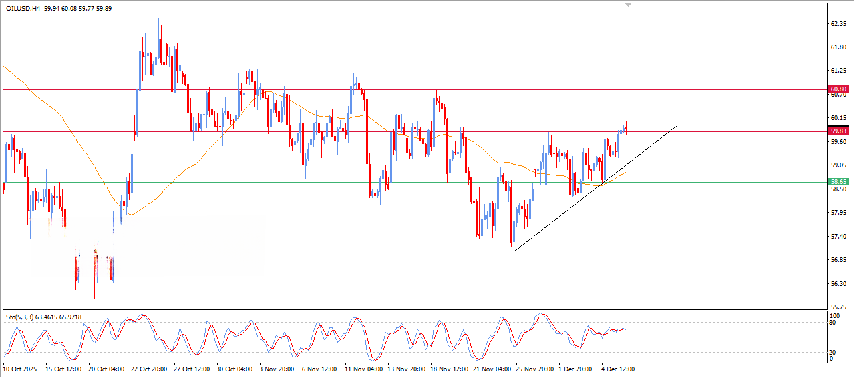Click the horizontal line at 60.80
Viewport: 855px width, 378px height.
pyautogui.click(x=401, y=89)
